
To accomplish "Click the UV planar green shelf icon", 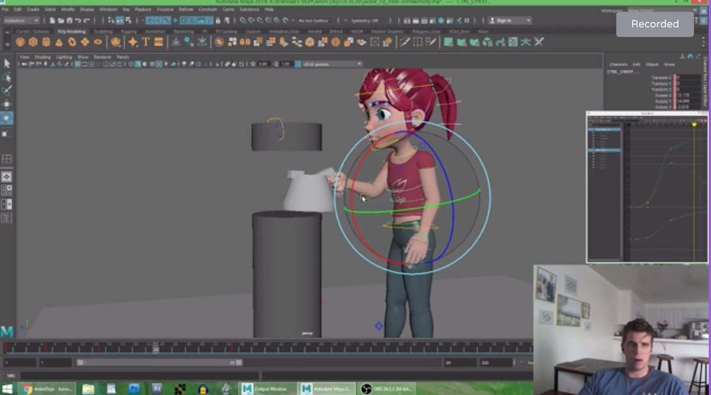I will click(449, 42).
